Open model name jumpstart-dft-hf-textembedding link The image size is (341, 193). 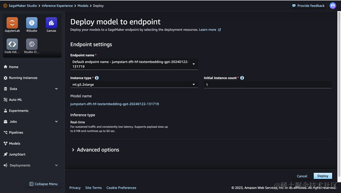click(x=115, y=104)
